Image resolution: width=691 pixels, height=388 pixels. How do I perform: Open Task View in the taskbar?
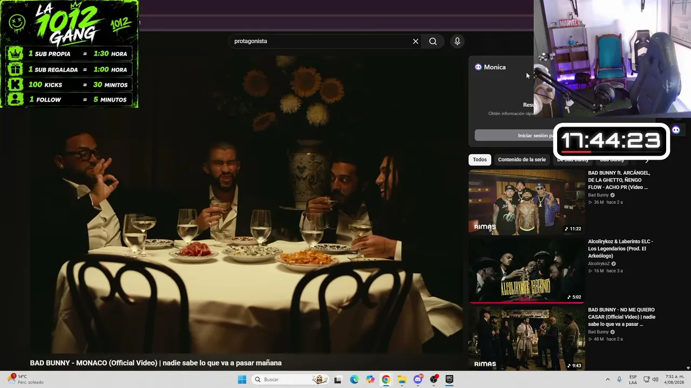click(x=338, y=379)
